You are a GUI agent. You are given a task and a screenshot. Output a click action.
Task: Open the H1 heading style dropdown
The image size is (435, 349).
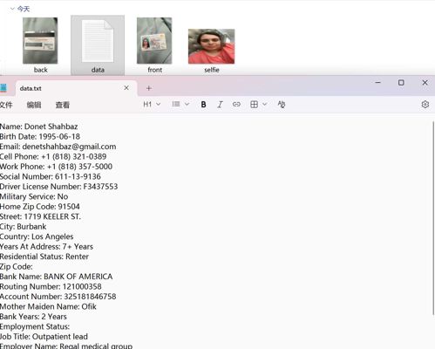click(152, 104)
